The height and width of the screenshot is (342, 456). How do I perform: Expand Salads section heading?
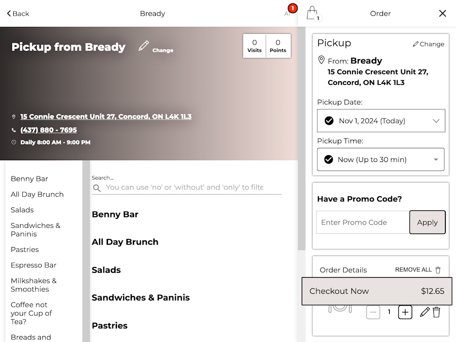tap(106, 270)
